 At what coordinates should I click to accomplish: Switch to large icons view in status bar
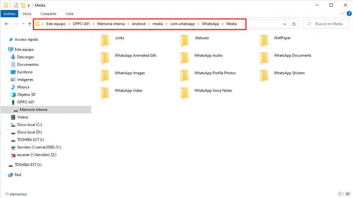click(x=347, y=194)
